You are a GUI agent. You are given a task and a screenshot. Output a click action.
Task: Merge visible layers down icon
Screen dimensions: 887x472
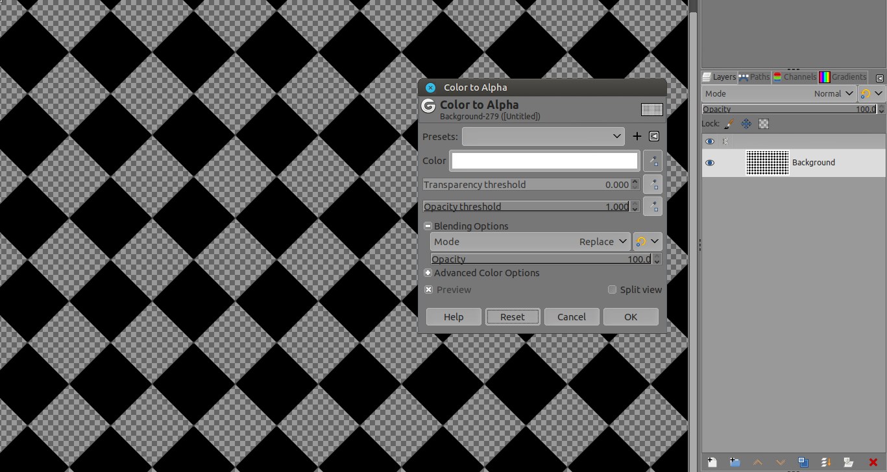827,462
